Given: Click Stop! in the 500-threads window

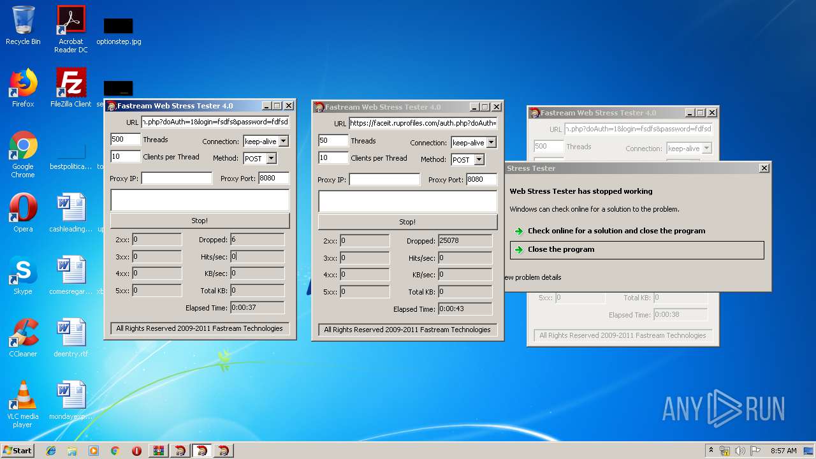Looking at the screenshot, I should pos(200,221).
